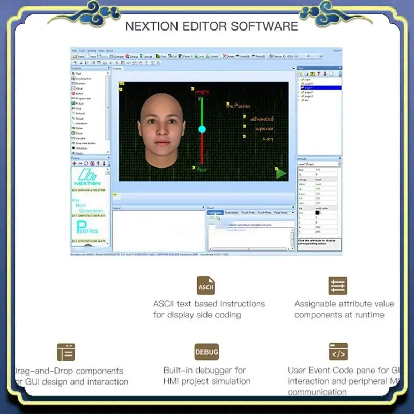Viewport: 414px width, 414px height.
Task: Click the replace picture refresh icon
Action: click(x=86, y=164)
